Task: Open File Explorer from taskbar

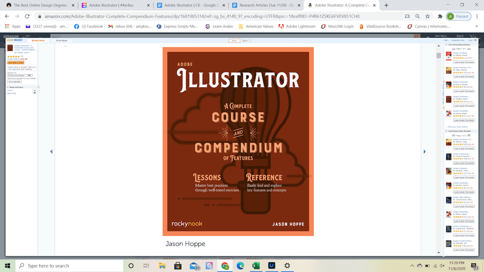Action: (x=162, y=266)
